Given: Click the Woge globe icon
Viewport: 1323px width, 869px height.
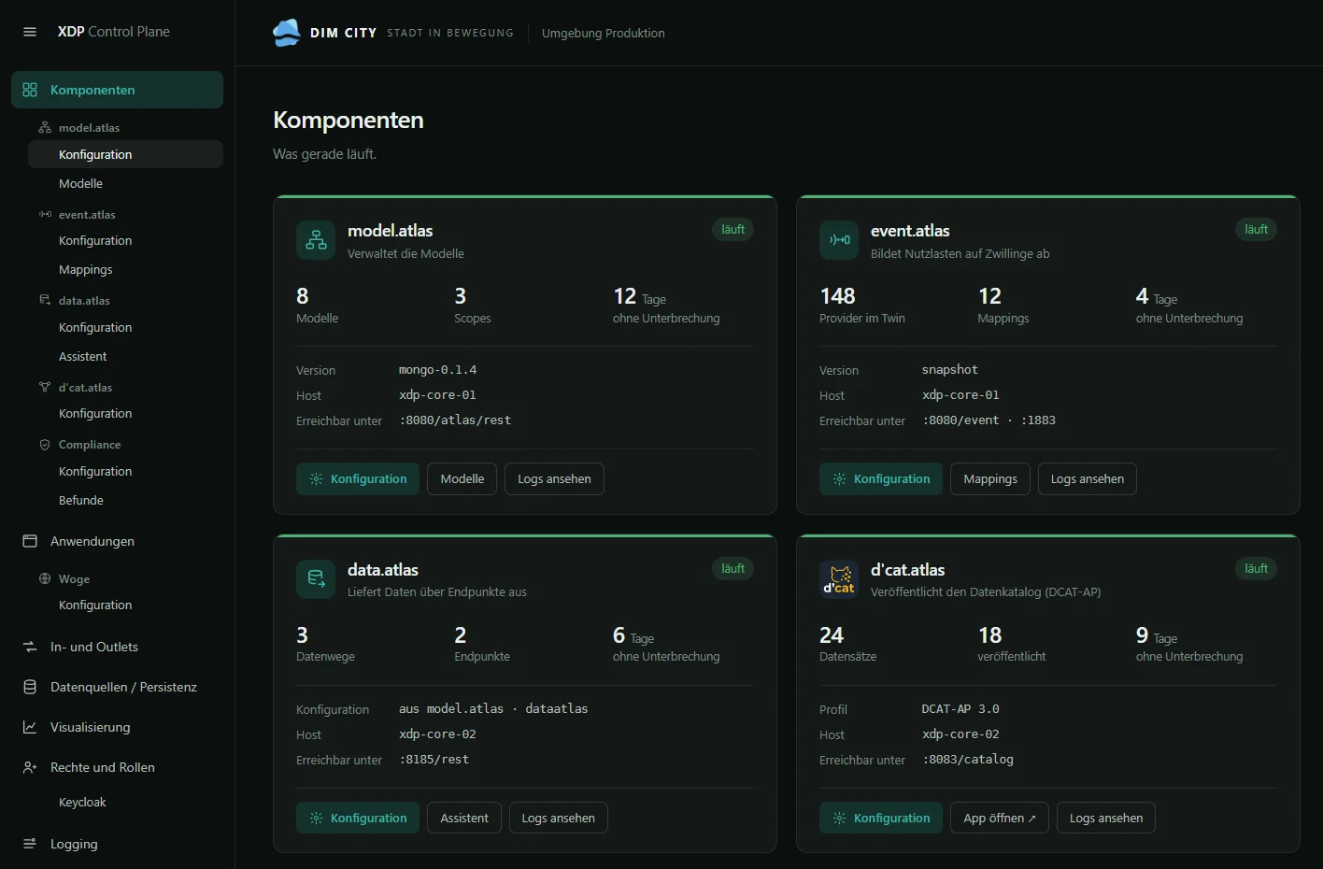Looking at the screenshot, I should (x=45, y=578).
